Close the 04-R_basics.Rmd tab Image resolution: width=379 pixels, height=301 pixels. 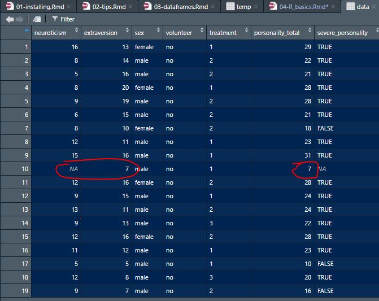point(333,7)
